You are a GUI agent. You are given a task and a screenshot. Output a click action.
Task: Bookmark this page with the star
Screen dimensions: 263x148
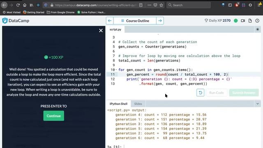[161, 5]
